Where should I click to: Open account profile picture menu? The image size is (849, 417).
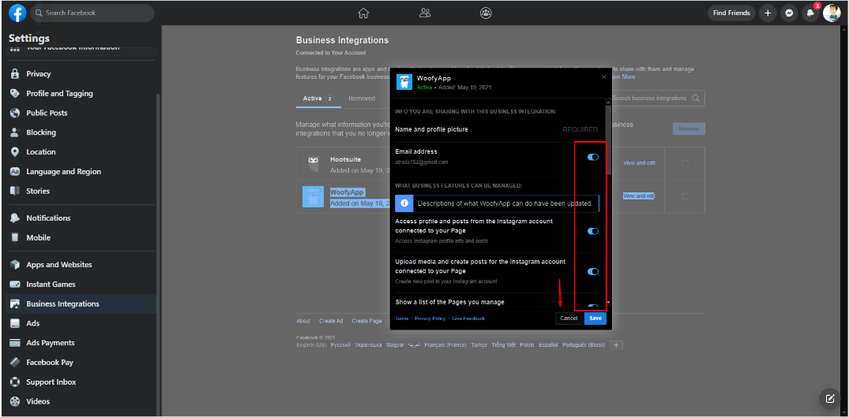pyautogui.click(x=832, y=13)
